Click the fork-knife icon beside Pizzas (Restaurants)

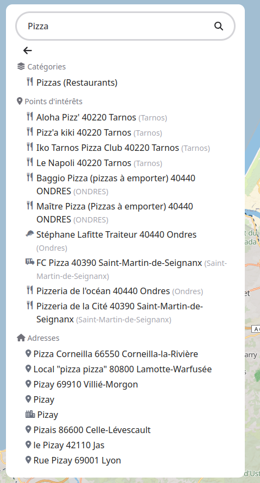coord(29,82)
